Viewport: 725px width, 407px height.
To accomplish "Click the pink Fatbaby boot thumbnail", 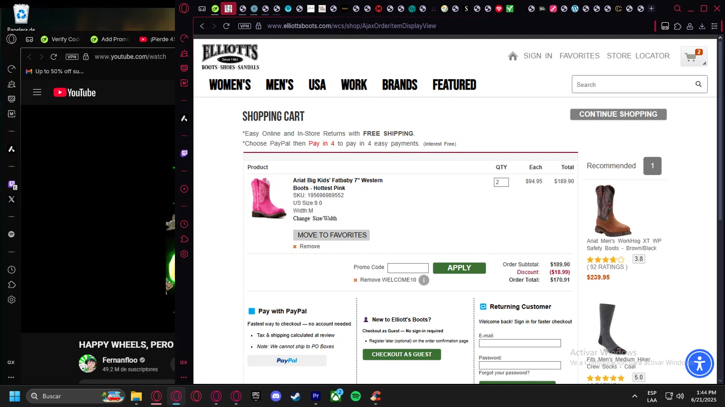I will (x=268, y=198).
